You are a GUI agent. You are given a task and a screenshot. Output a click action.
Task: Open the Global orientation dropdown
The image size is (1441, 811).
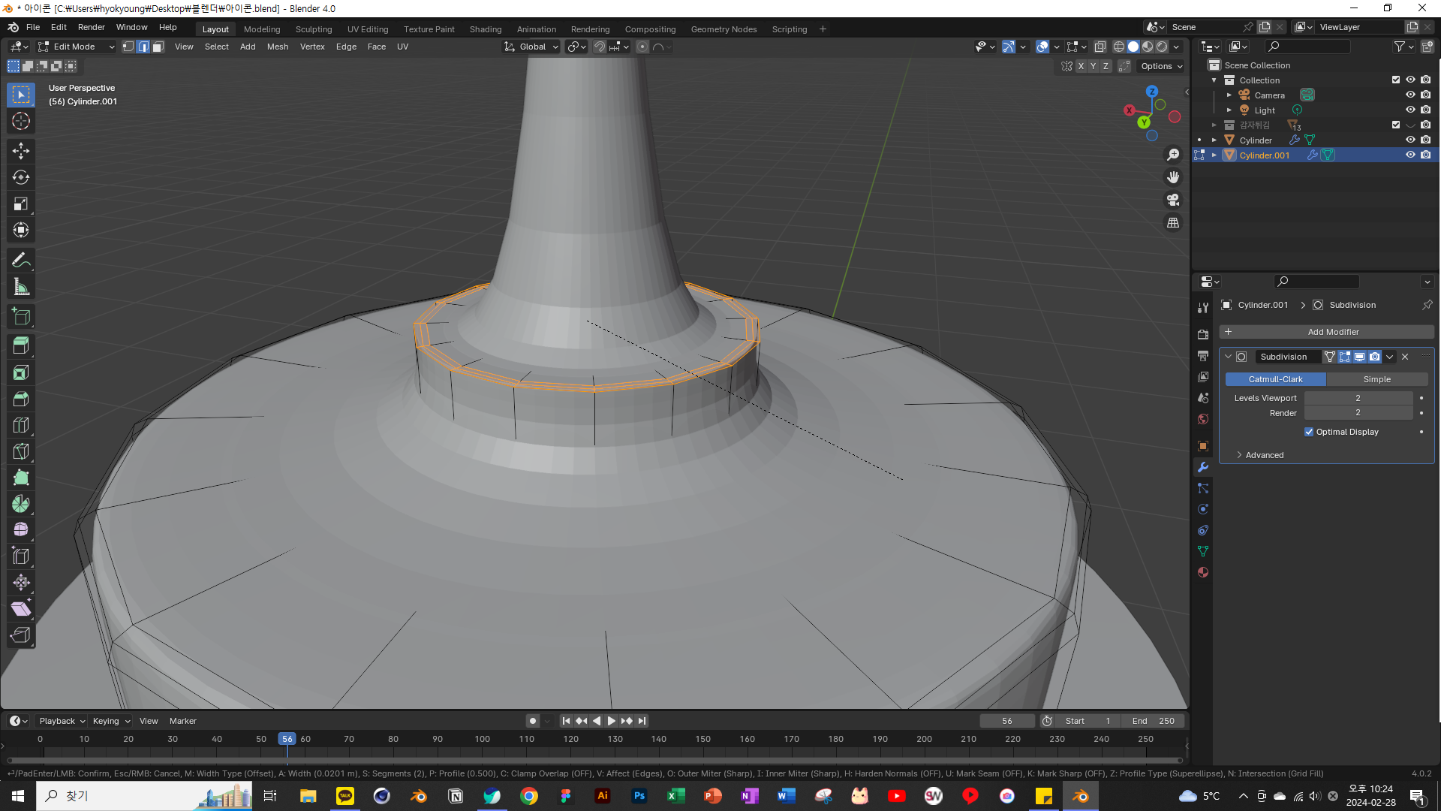click(531, 47)
